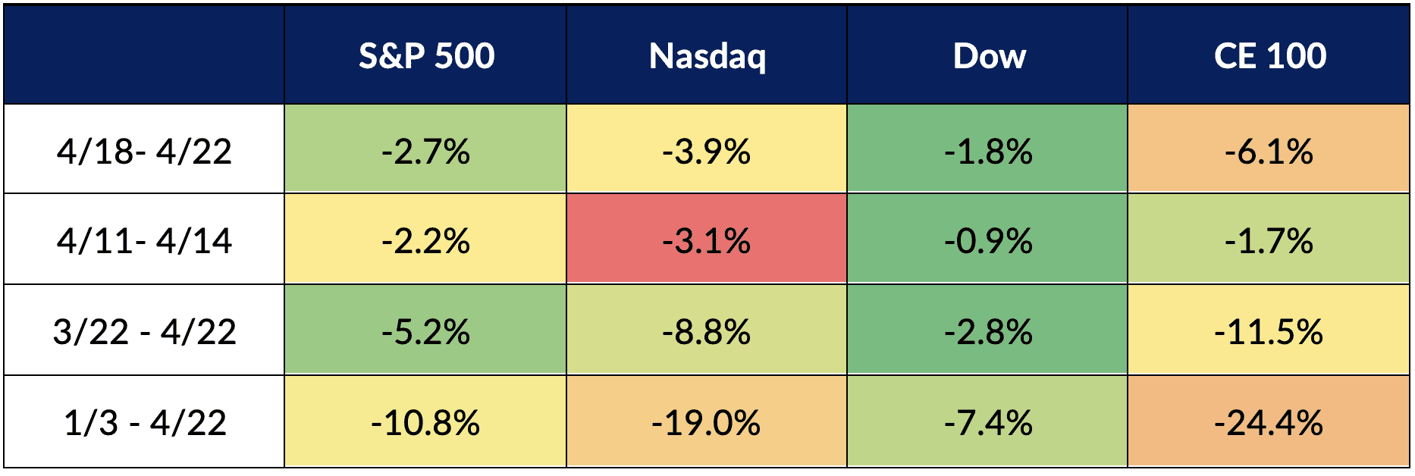Click the 4/18- 4/22 row label
This screenshot has height=476, width=1415.
144,151
